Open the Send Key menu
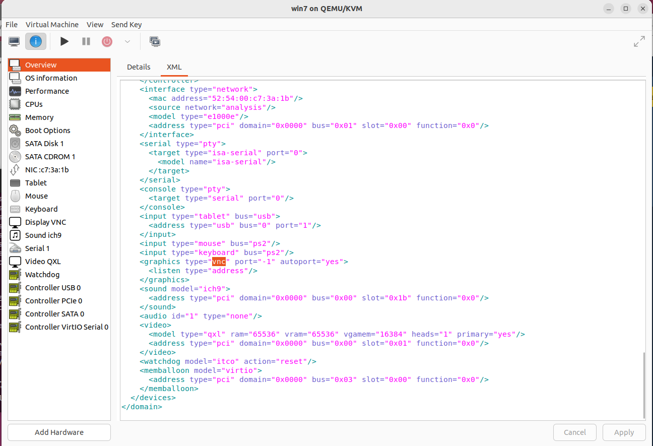Viewport: 653px width, 446px height. coord(126,24)
